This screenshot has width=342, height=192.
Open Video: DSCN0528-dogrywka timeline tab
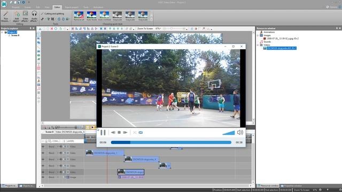tap(69, 132)
